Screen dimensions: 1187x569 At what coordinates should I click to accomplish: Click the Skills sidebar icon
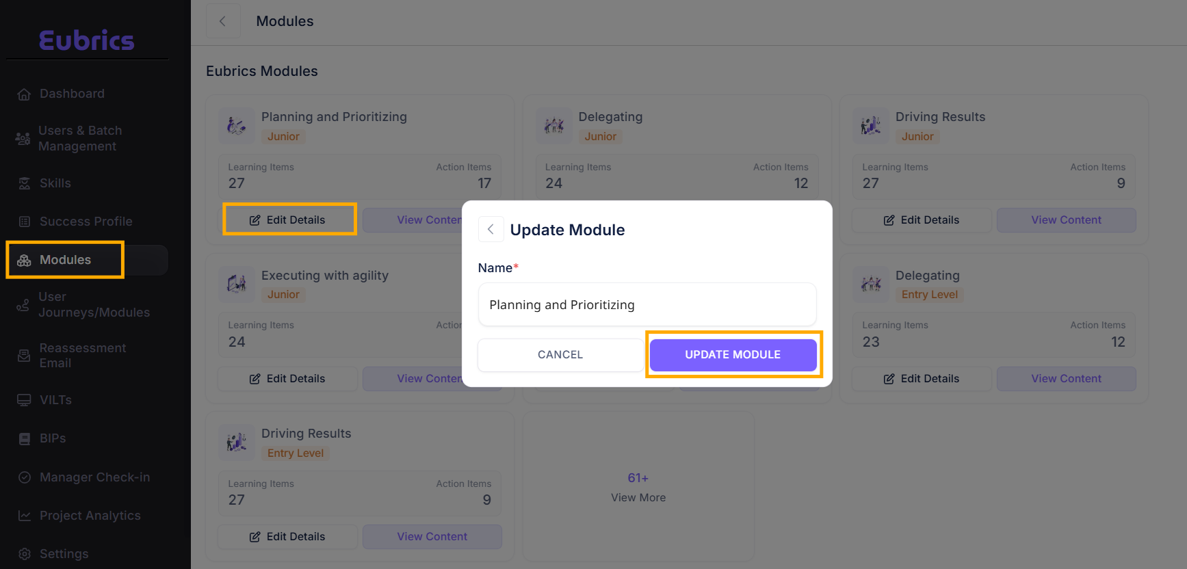pos(24,183)
